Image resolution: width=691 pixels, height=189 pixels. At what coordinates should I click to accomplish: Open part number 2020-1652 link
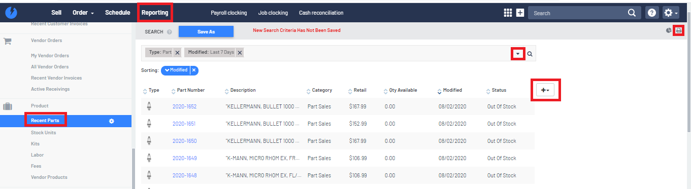(x=184, y=106)
